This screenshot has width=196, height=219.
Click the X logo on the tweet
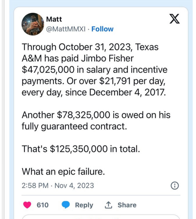(174, 19)
